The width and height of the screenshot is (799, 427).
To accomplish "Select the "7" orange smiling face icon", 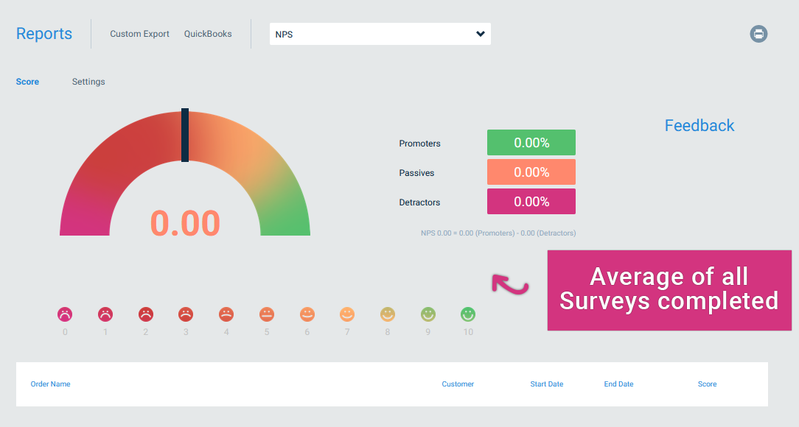I will (347, 314).
